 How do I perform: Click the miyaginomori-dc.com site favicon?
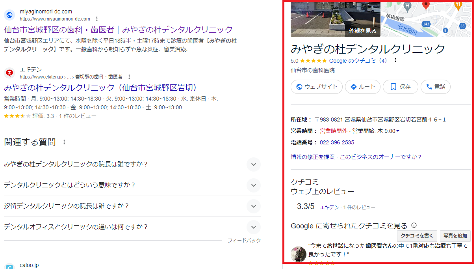pyautogui.click(x=9, y=15)
